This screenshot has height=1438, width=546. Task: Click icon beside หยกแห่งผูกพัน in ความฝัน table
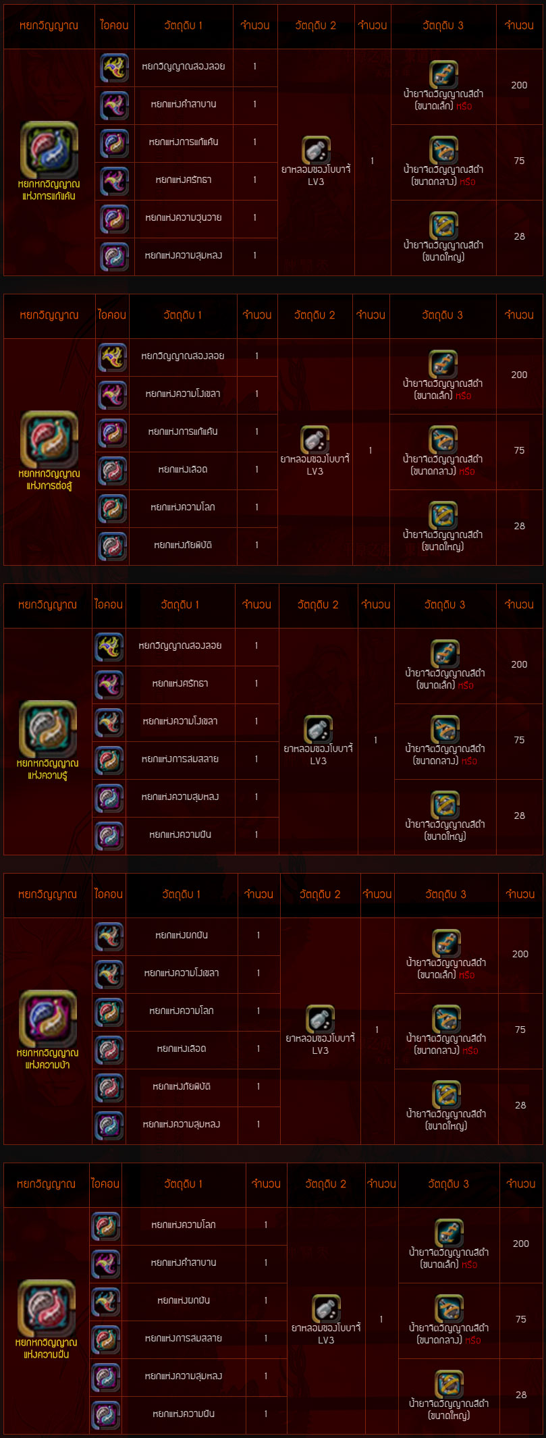[x=106, y=1302]
